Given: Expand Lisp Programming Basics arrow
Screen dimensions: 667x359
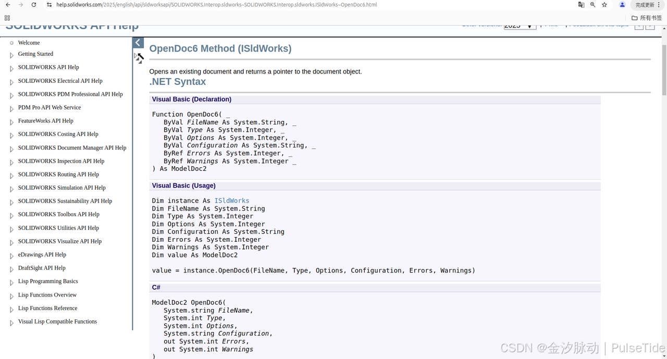Looking at the screenshot, I should [11, 282].
